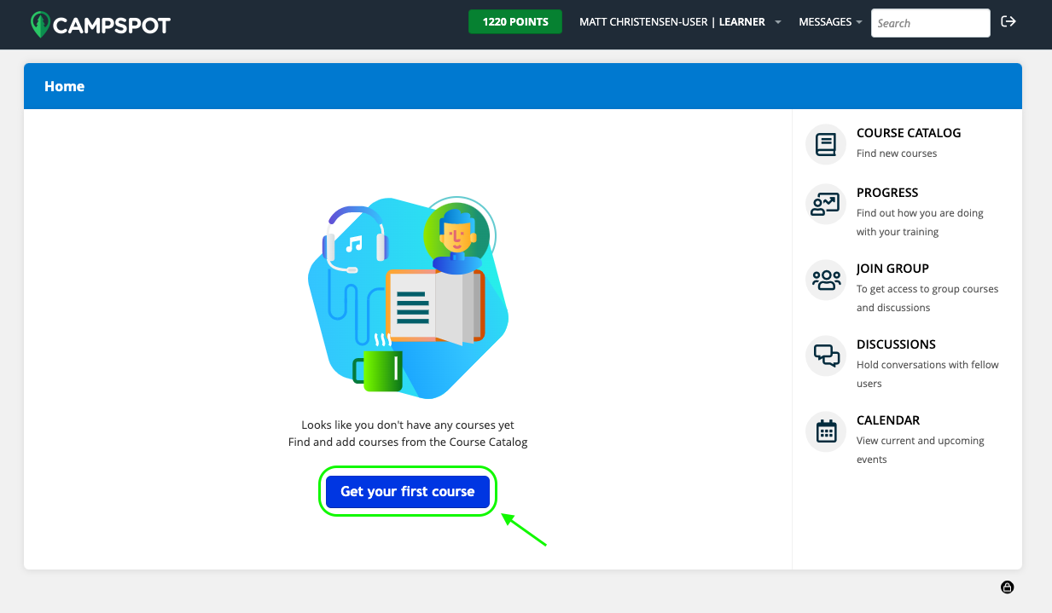Open the Discussions speech bubble icon

[825, 356]
